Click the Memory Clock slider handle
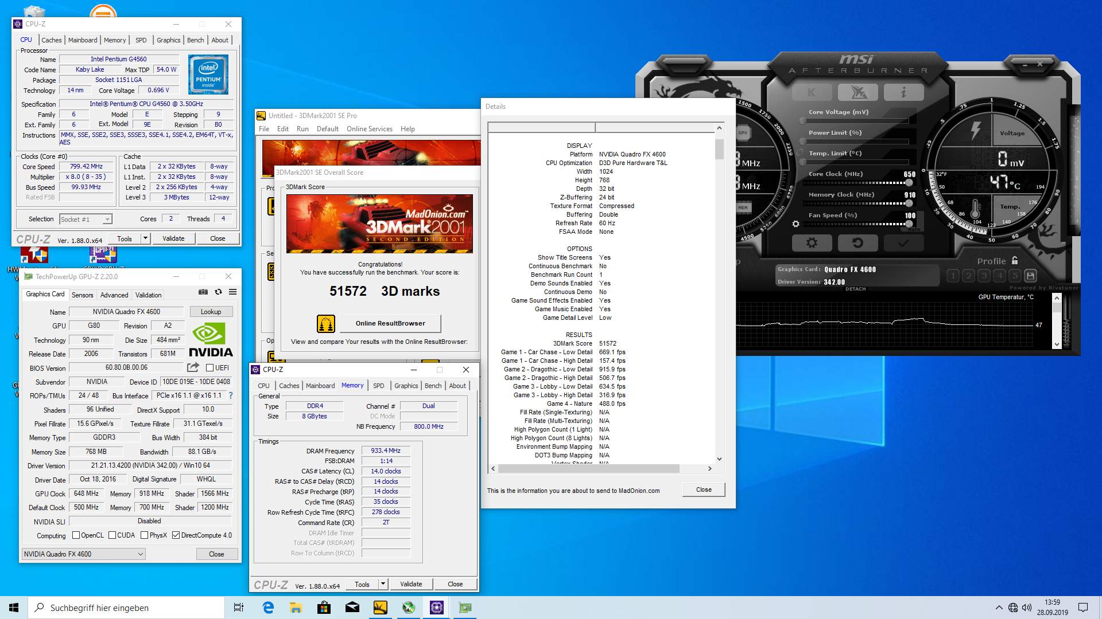1102x619 pixels. pos(909,203)
